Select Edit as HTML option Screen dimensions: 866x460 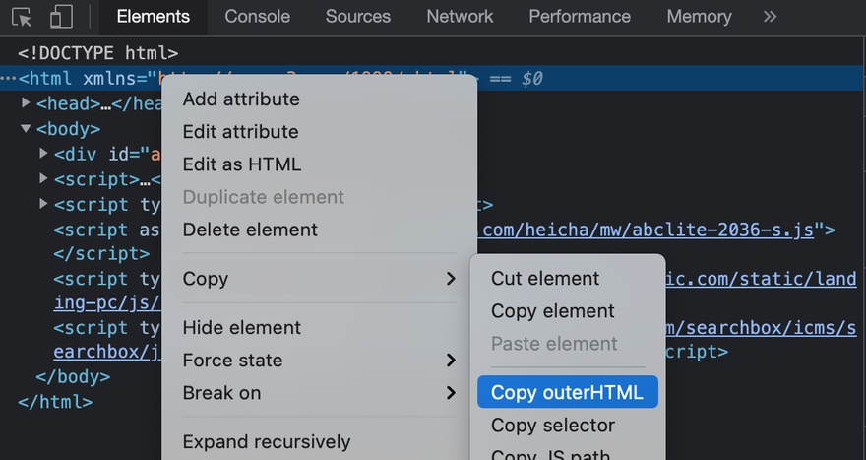[241, 164]
